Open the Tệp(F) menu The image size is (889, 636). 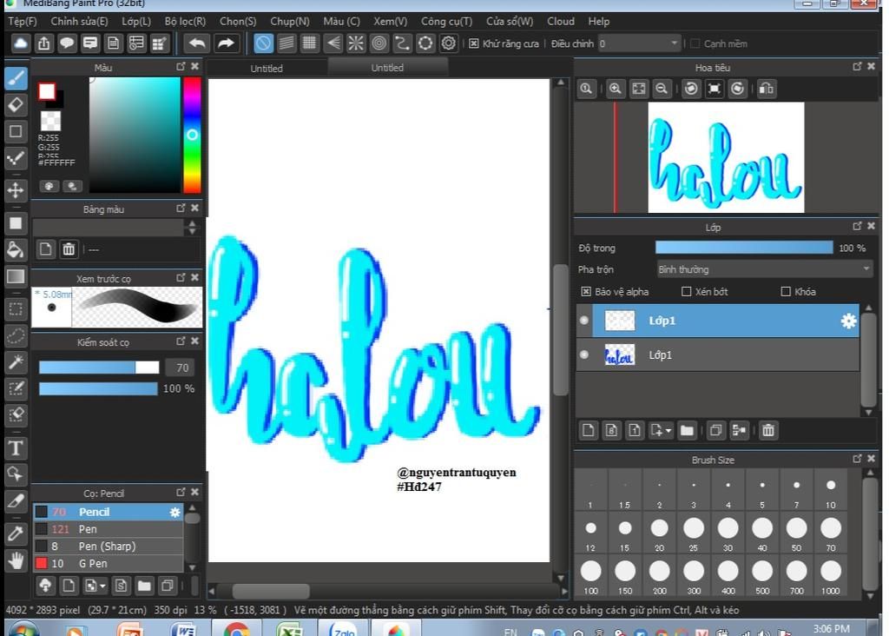click(x=22, y=22)
